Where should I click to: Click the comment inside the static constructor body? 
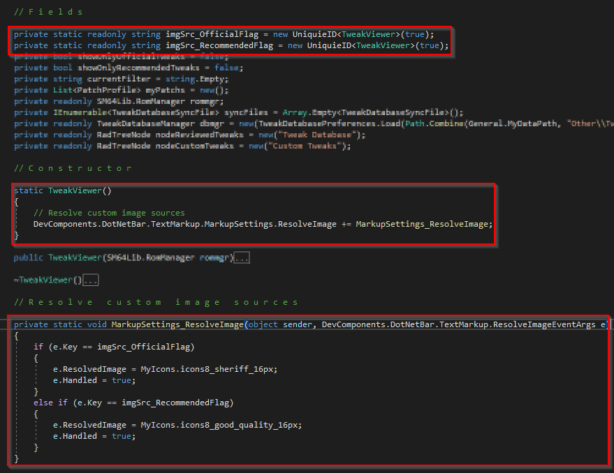click(x=109, y=213)
